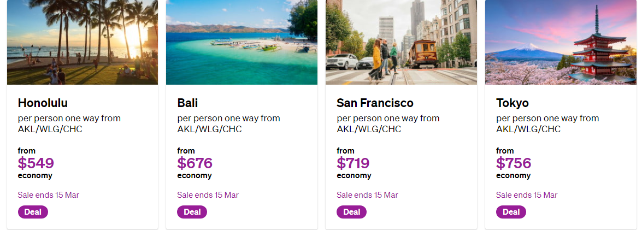
Task: Click the Tokyo destination title
Action: point(512,103)
